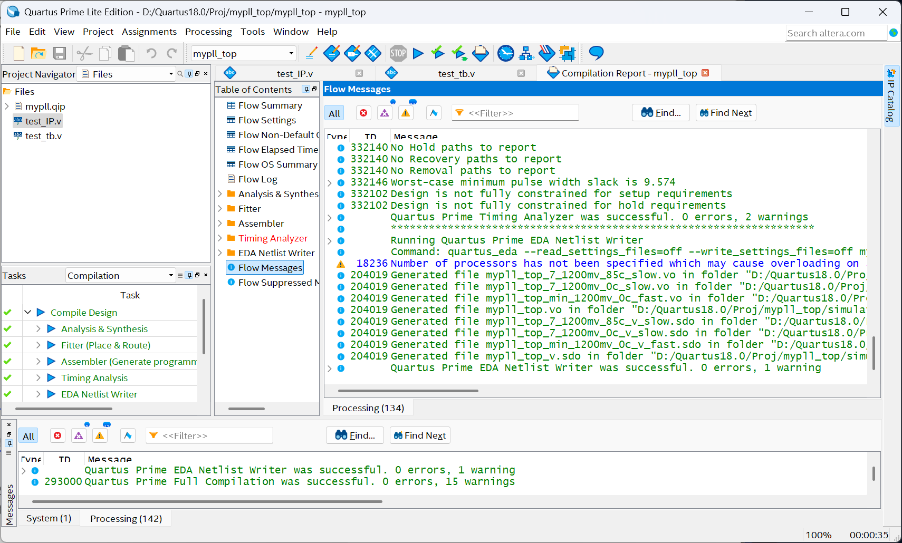Click the Search altera.com input field
This screenshot has width=902, height=543.
[x=836, y=33]
